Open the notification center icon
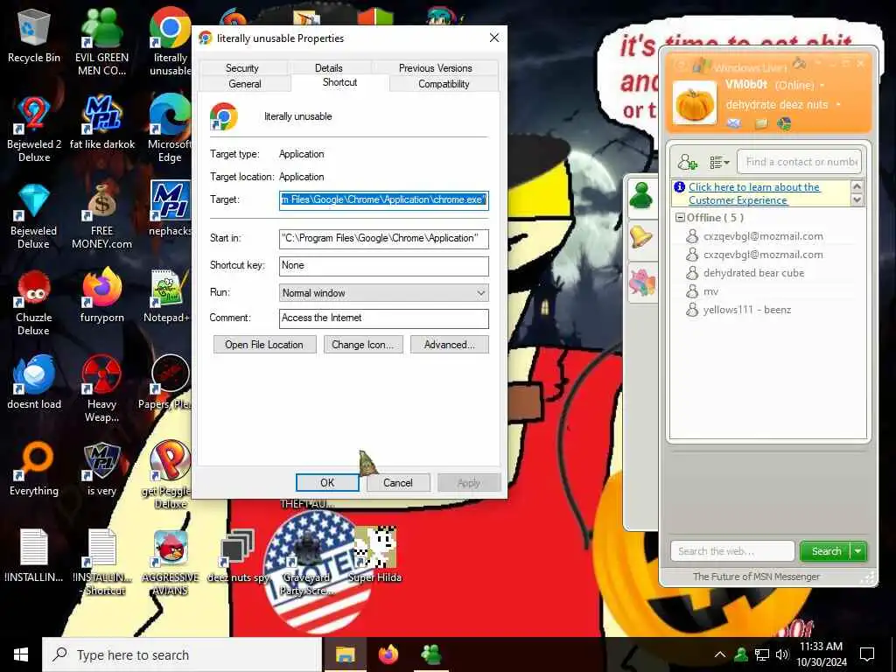Screen dimensions: 896x672 click(867, 654)
